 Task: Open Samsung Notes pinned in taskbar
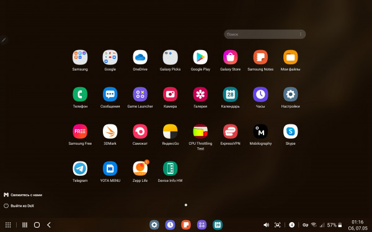(x=186, y=225)
